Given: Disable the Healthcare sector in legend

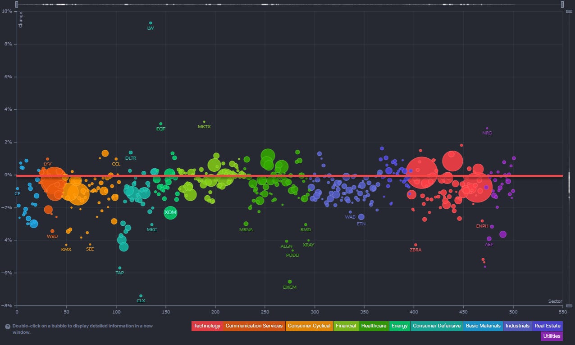Looking at the screenshot, I should (374, 326).
